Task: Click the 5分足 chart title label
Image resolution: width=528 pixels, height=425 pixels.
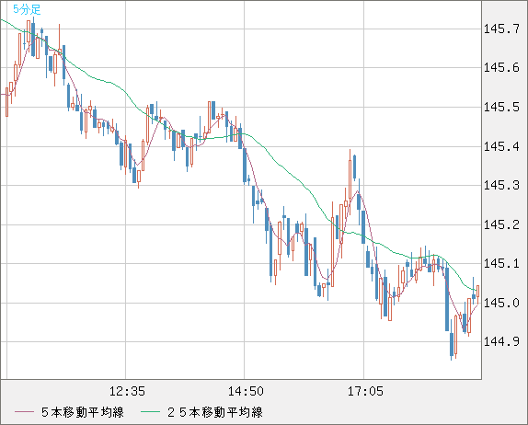Action: tap(27, 9)
